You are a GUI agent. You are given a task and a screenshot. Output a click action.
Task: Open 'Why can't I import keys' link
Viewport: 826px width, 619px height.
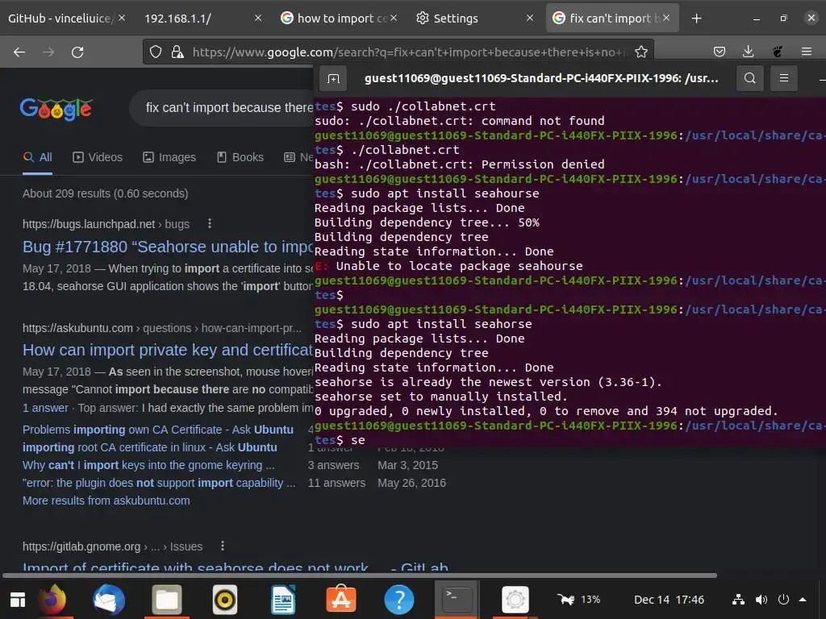point(148,465)
